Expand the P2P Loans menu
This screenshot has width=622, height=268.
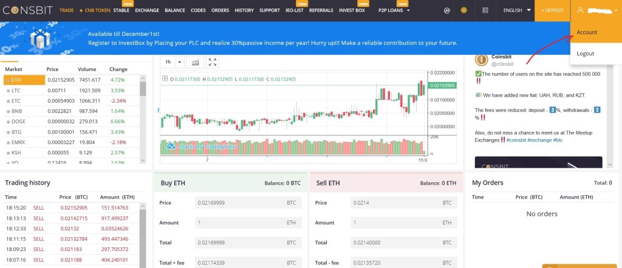click(394, 10)
